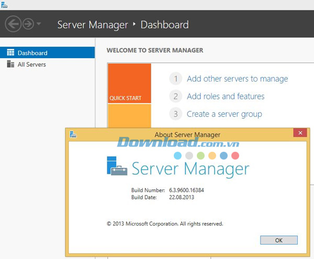Click the step 1 number circle
Viewport: 314px width, 259px height.
pyautogui.click(x=176, y=78)
